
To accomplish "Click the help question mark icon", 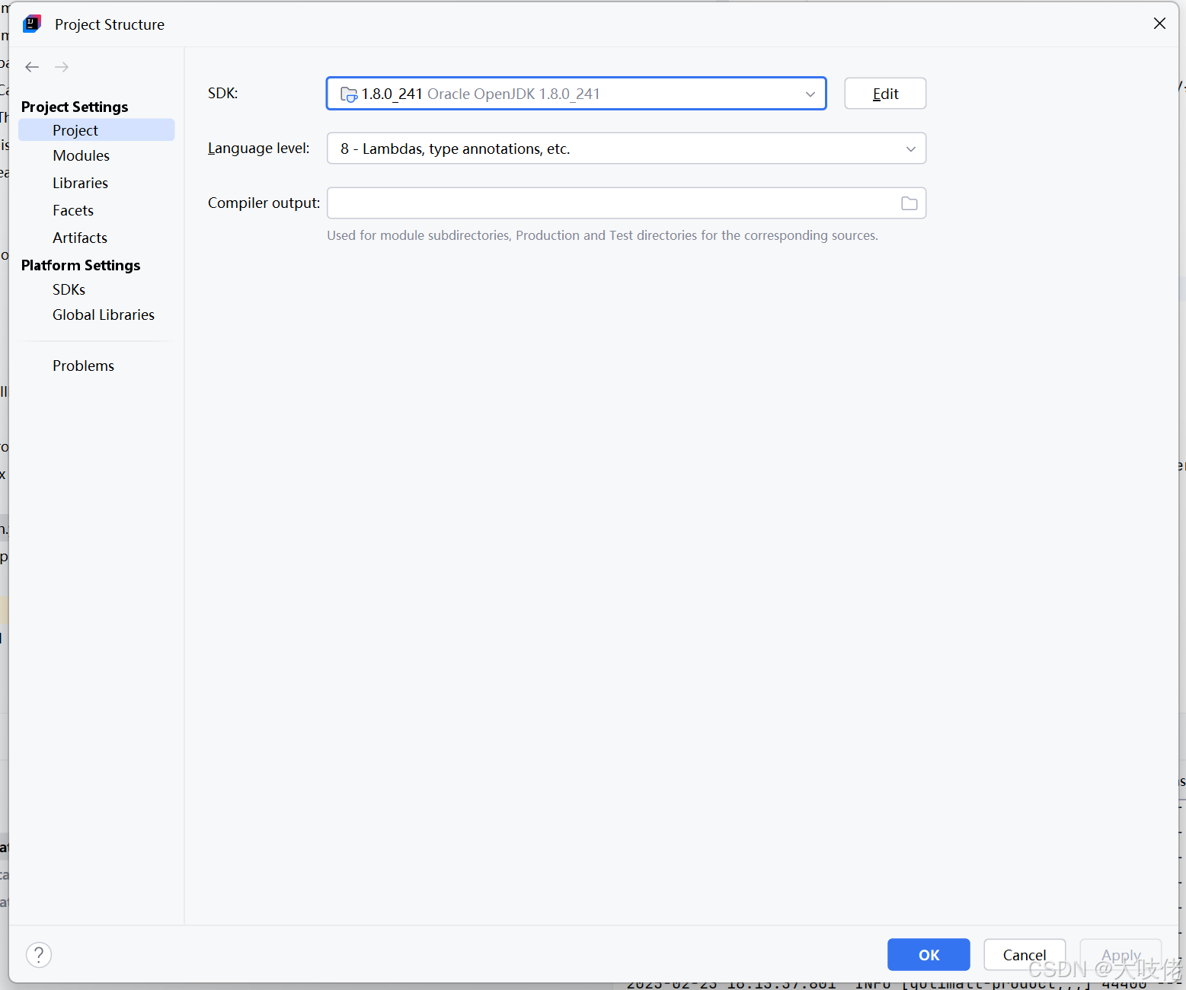I will [39, 954].
